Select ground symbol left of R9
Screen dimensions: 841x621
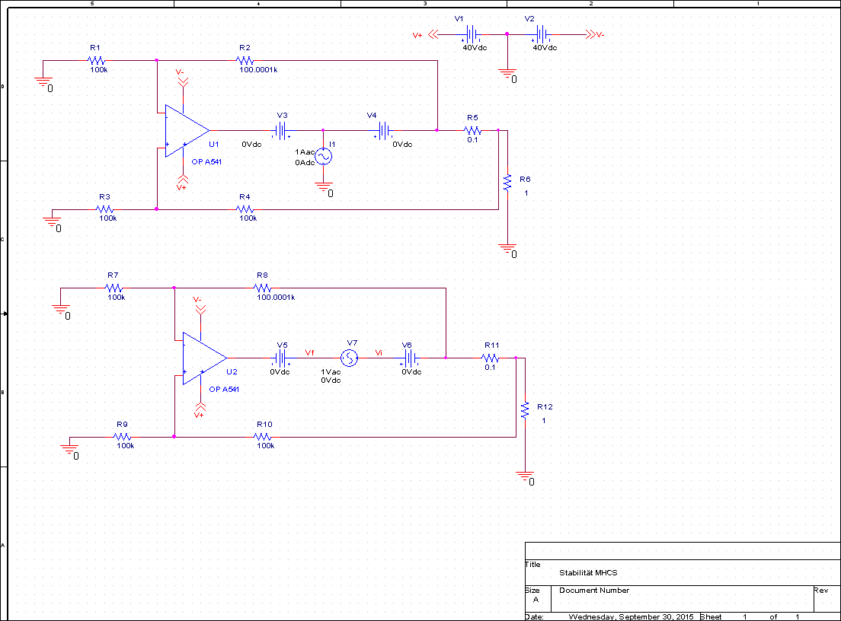point(70,450)
